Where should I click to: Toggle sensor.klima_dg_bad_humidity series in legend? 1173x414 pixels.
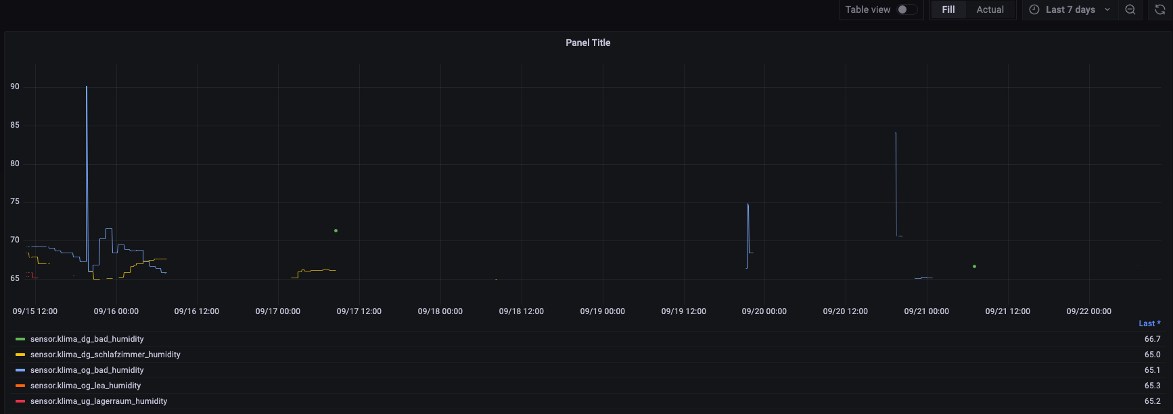tap(87, 339)
